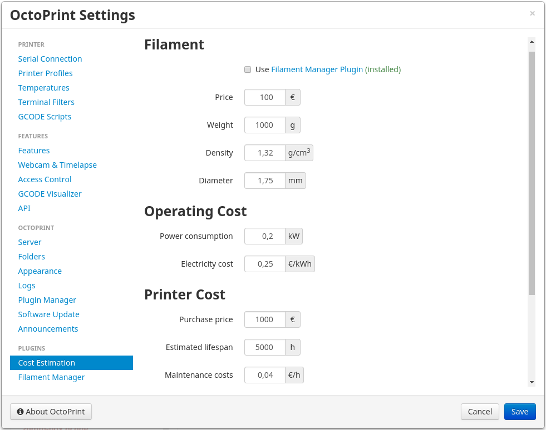Click the scrollbar up arrow
The image size is (546, 430).
(532, 42)
